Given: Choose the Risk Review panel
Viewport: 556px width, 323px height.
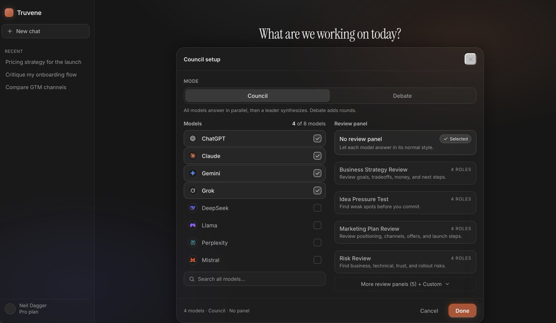Looking at the screenshot, I should pos(405,262).
